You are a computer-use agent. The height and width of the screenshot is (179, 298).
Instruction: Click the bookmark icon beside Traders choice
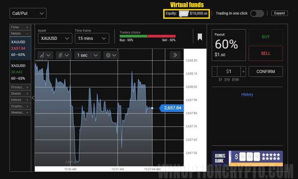click(x=199, y=37)
